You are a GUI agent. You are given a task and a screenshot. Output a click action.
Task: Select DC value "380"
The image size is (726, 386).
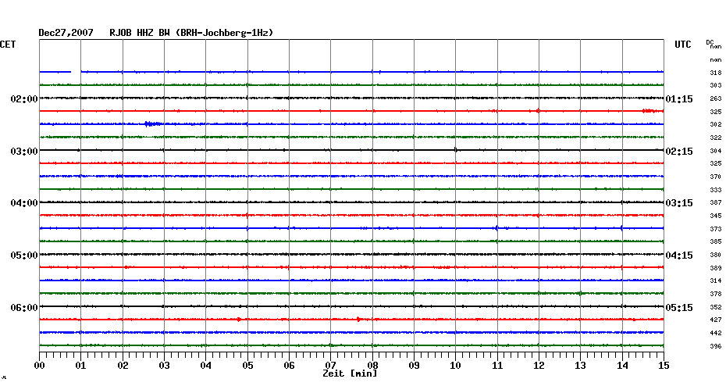[x=716, y=255]
